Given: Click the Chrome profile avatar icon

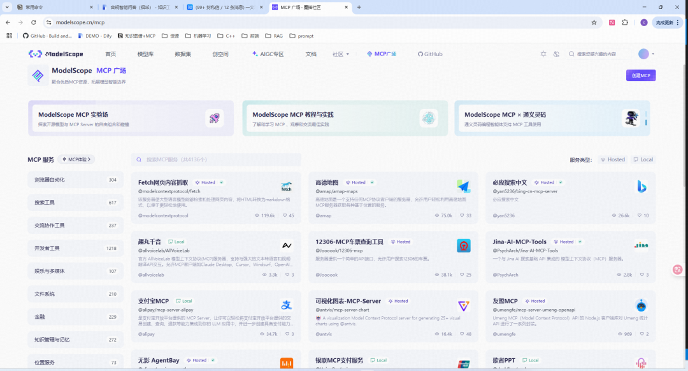Looking at the screenshot, I should [x=643, y=22].
